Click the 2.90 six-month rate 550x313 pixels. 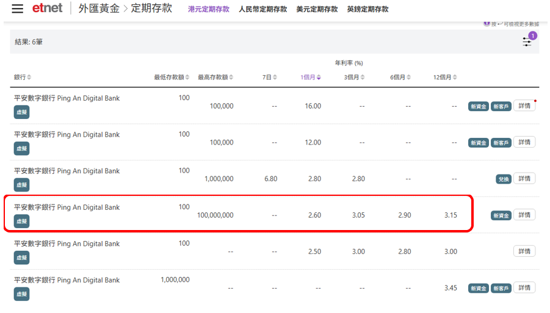(405, 215)
